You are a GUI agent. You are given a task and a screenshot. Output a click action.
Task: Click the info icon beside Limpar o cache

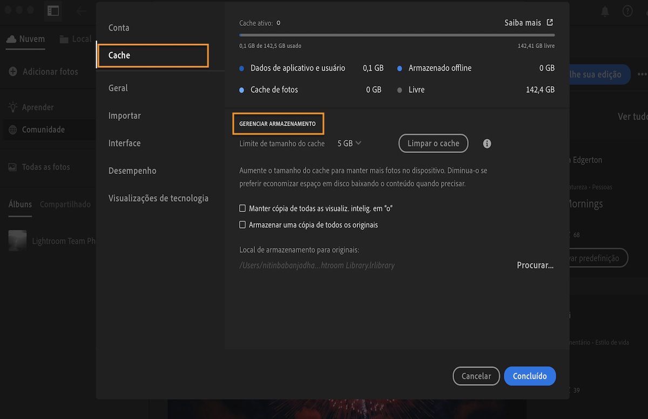point(486,143)
